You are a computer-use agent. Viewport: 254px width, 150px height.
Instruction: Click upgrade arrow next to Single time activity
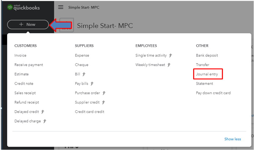171,55
